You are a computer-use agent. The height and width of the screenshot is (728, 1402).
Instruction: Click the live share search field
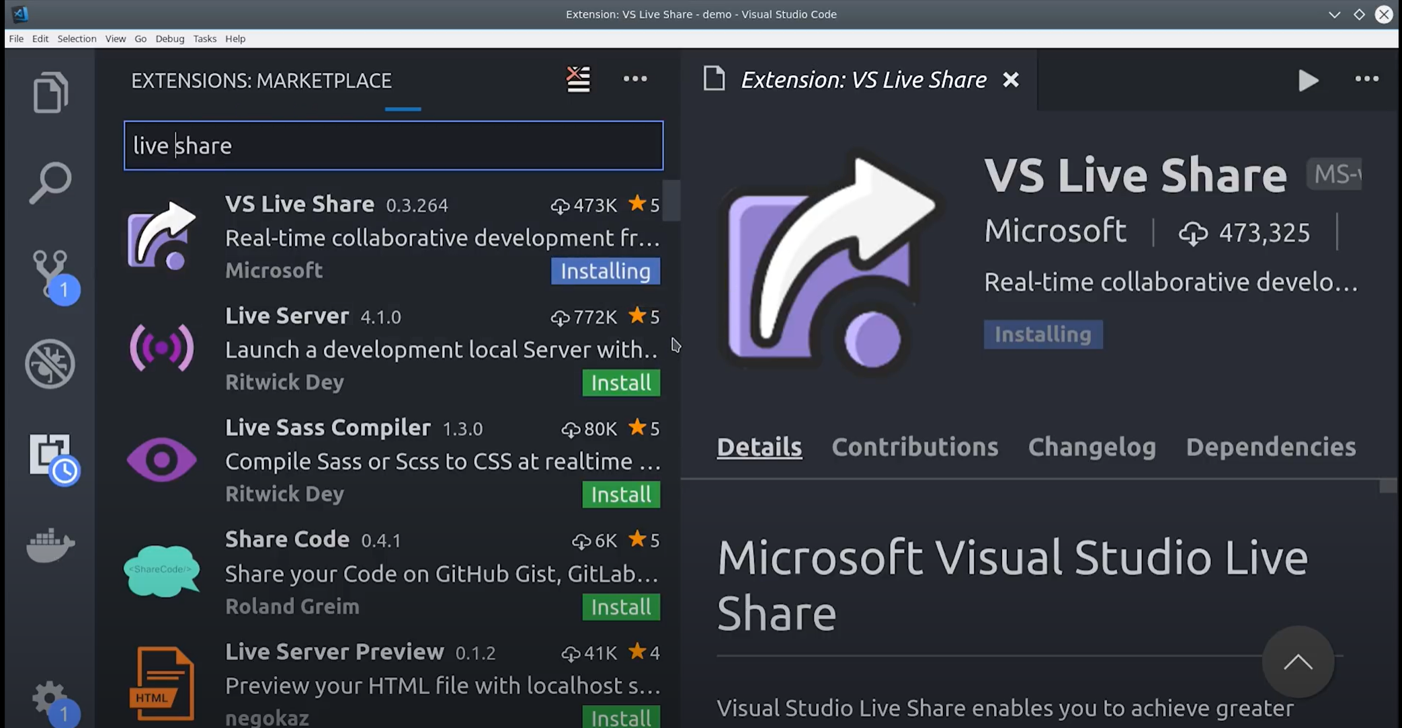coord(393,146)
